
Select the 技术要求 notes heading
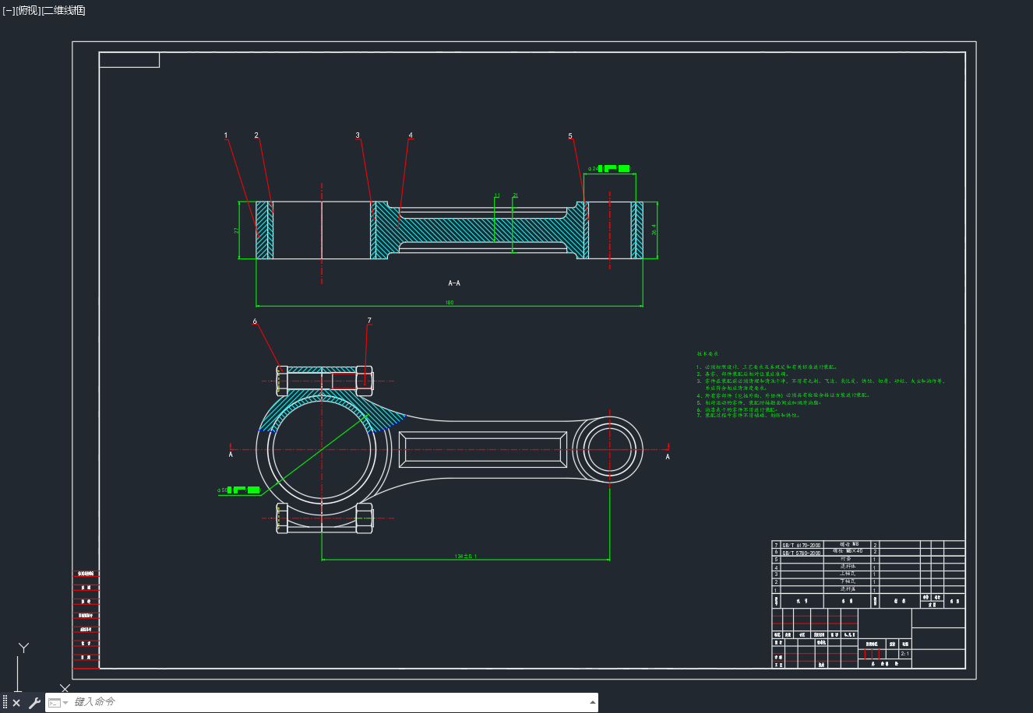[707, 354]
